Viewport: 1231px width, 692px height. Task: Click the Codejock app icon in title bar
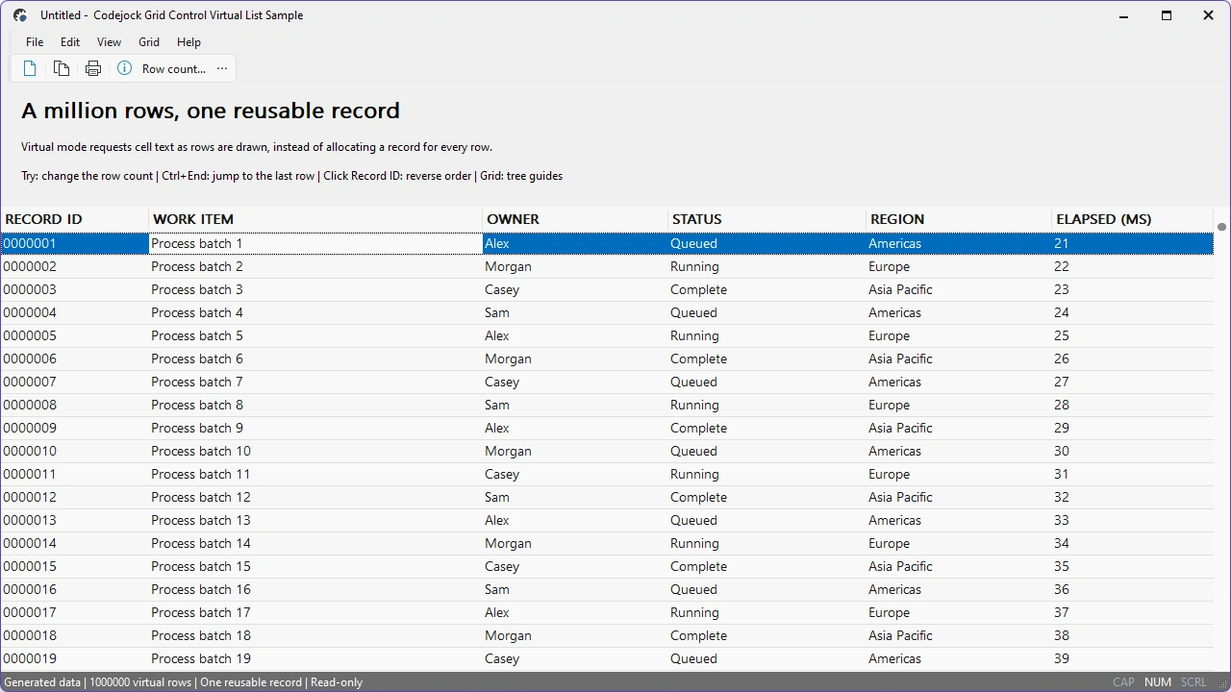coord(20,15)
